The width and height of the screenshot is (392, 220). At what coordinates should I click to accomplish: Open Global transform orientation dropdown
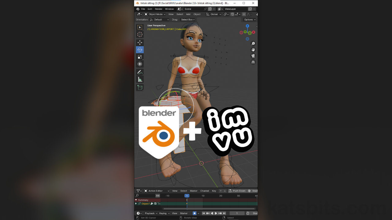pyautogui.click(x=214, y=14)
